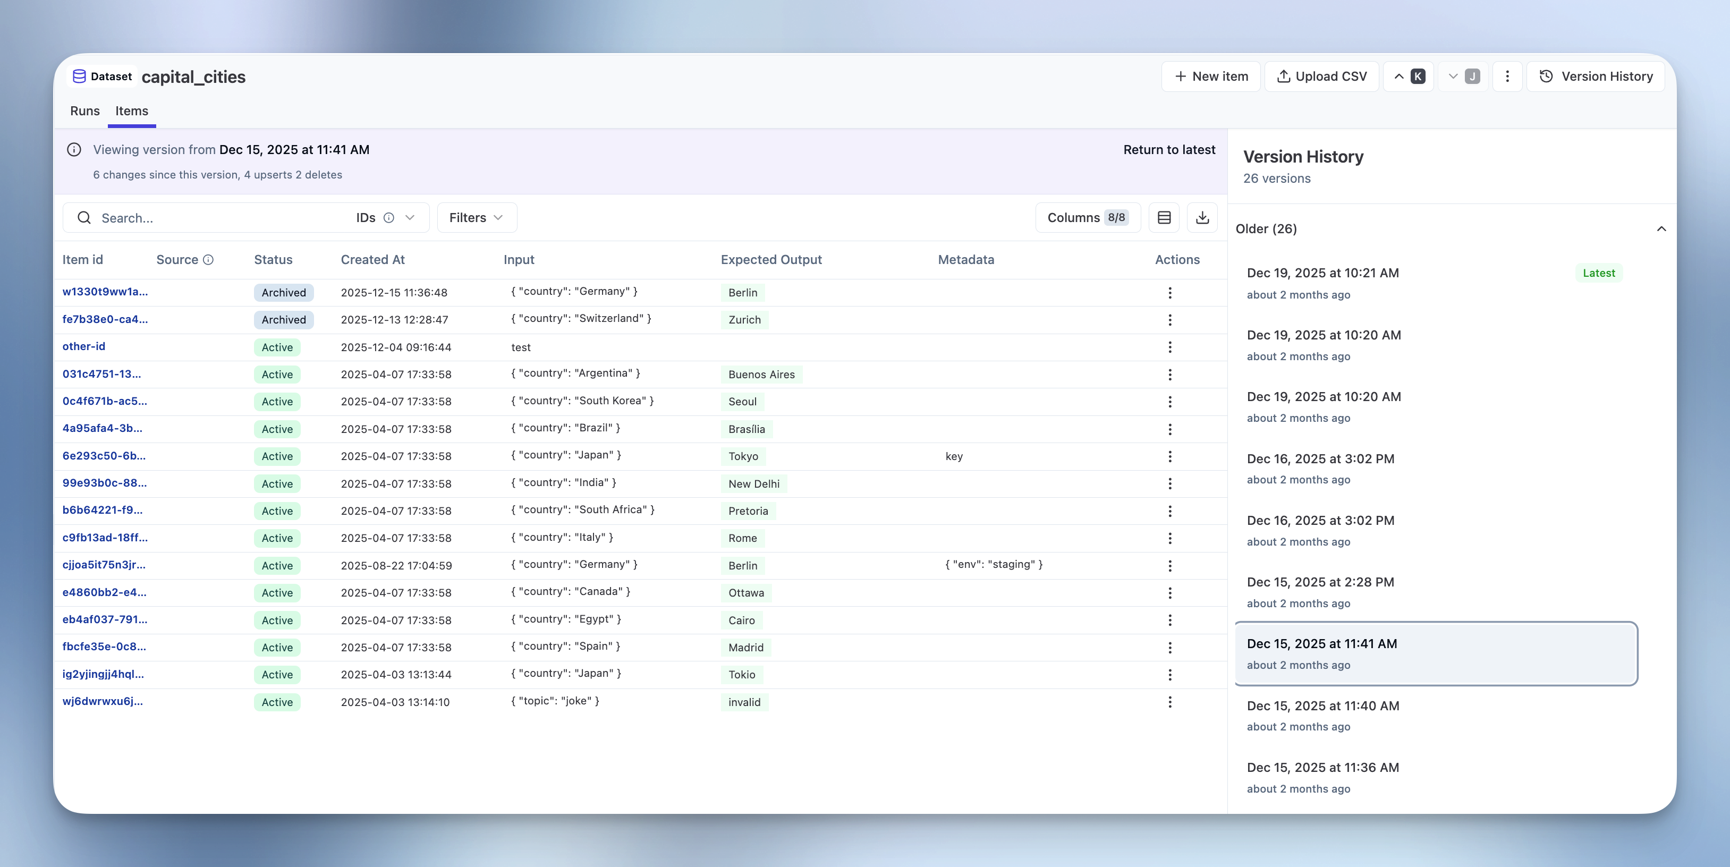1730x867 pixels.
Task: Open actions menu for the Berlin item row
Action: [x=1171, y=293]
